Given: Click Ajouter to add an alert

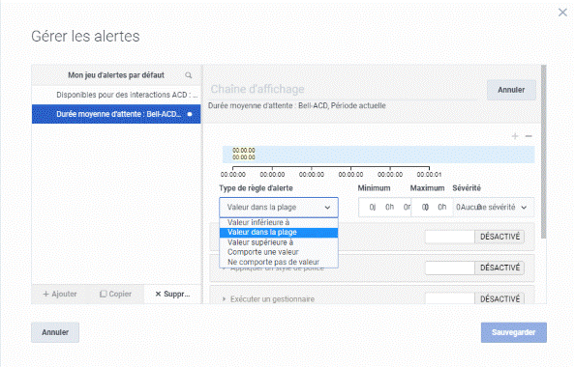Looking at the screenshot, I should point(60,294).
